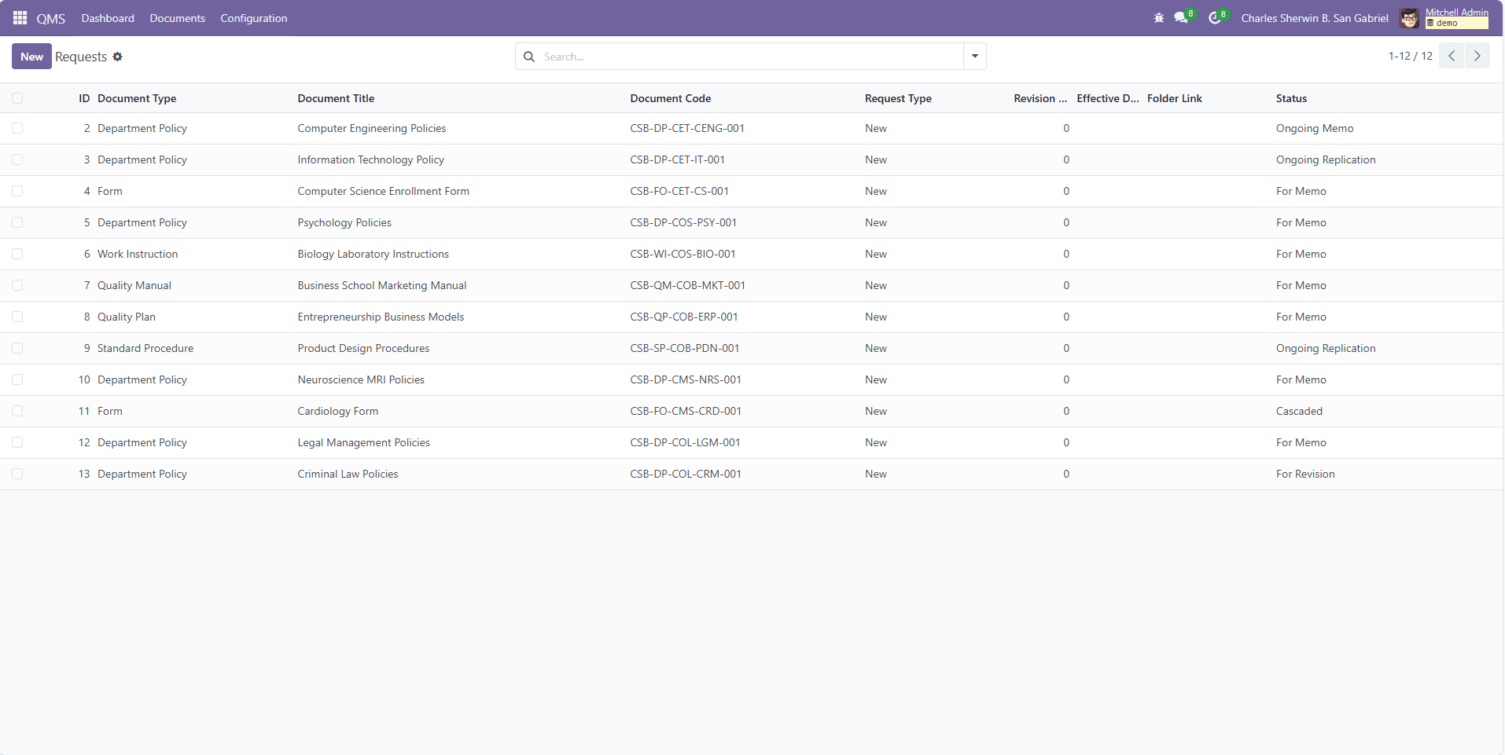1505x755 pixels.
Task: Check the Cardiology Form row checkbox
Action: [17, 411]
